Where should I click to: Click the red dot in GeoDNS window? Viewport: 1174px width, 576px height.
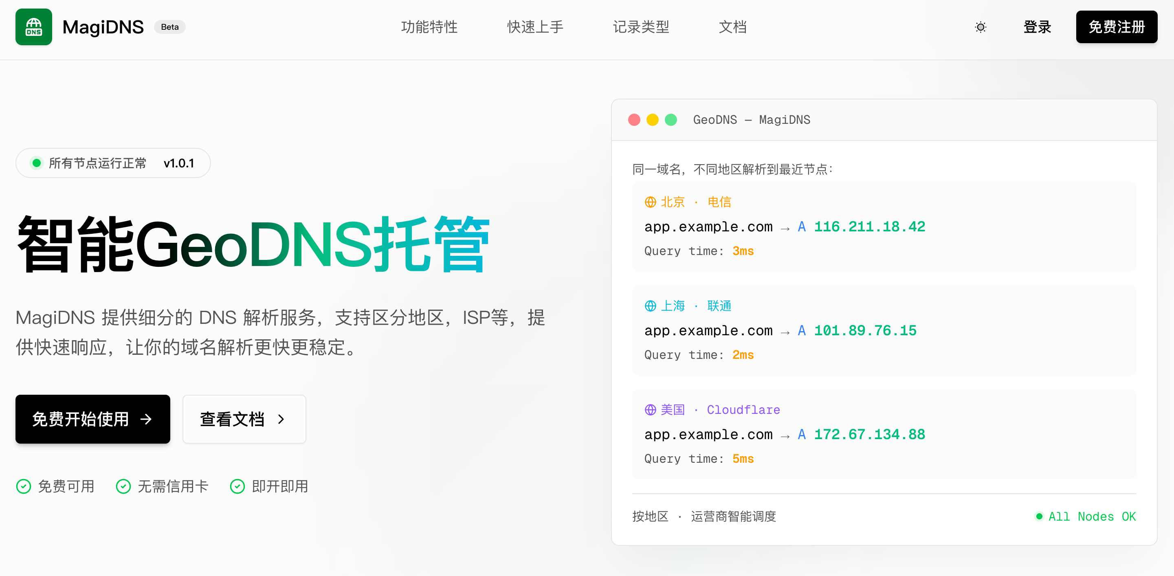634,120
